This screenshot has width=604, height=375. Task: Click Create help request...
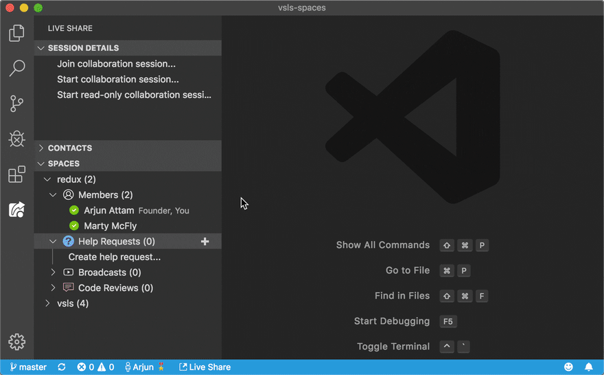pyautogui.click(x=115, y=257)
